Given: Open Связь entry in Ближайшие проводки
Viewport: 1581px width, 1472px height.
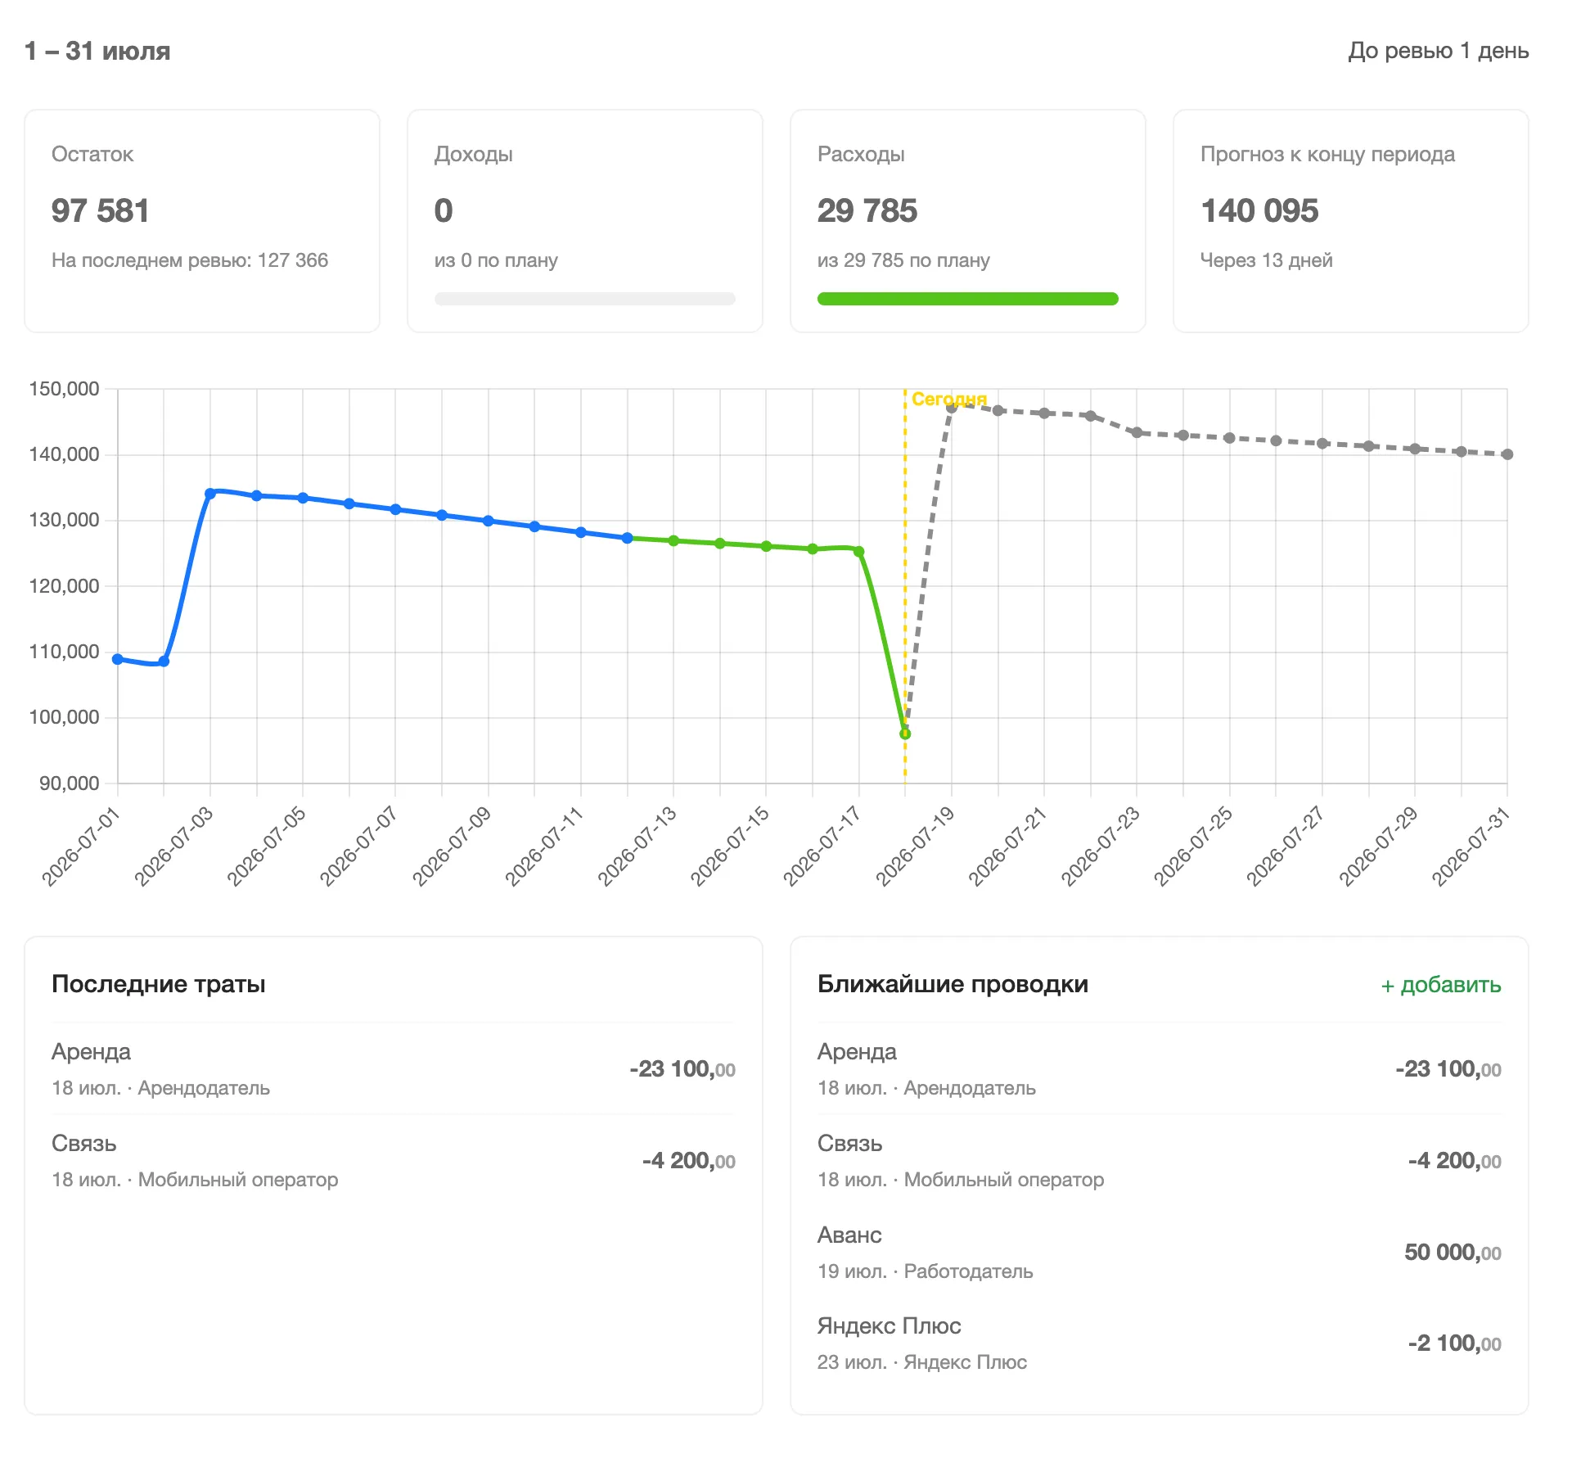Looking at the screenshot, I should tap(1160, 1161).
